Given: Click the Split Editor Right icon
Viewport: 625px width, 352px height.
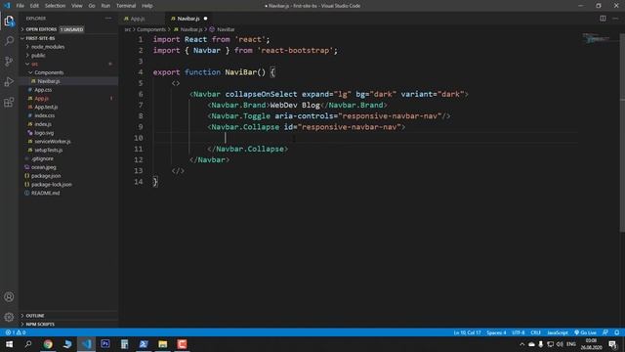Looking at the screenshot, I should (603, 19).
